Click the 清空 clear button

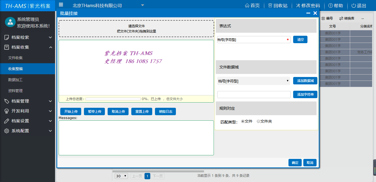(300, 39)
